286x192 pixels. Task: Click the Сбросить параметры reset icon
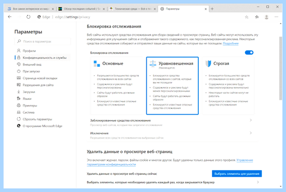click(x=19, y=119)
